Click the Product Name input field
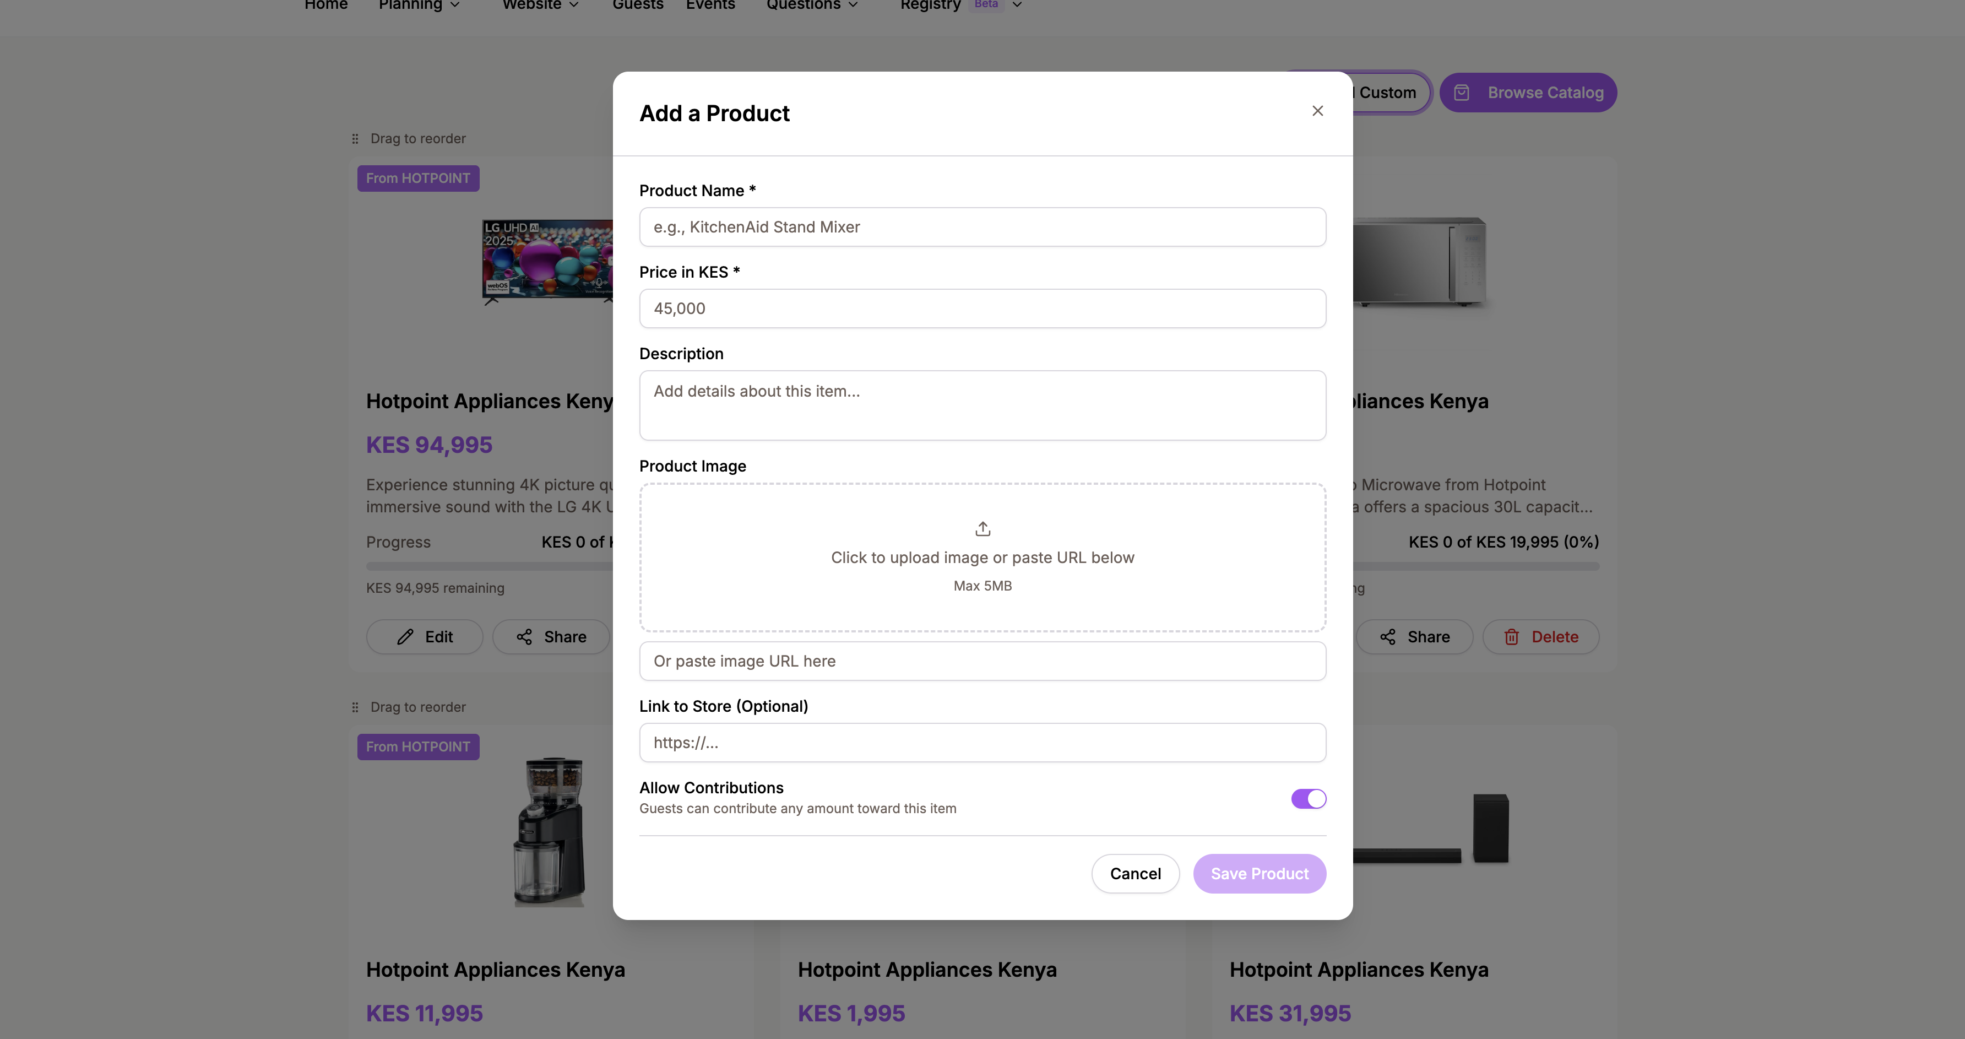 (982, 226)
